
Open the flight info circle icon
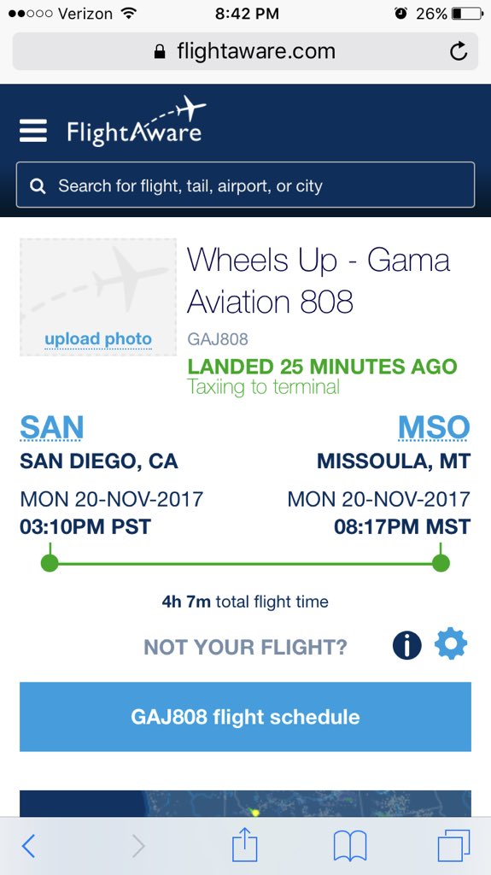point(407,646)
